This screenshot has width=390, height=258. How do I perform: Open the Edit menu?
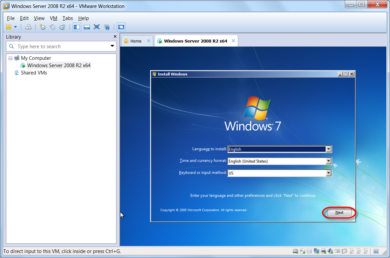pyautogui.click(x=24, y=18)
